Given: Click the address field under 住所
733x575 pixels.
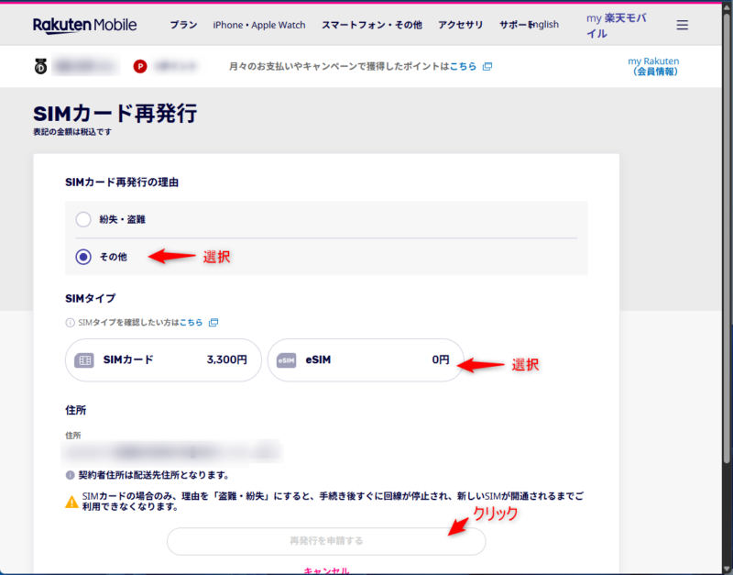Looking at the screenshot, I should [x=172, y=450].
